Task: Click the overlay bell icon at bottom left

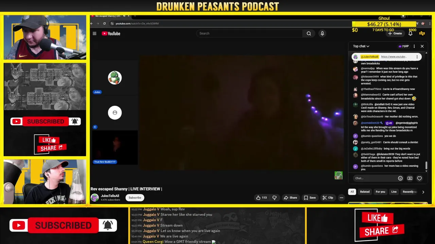Action: pyautogui.click(x=108, y=225)
